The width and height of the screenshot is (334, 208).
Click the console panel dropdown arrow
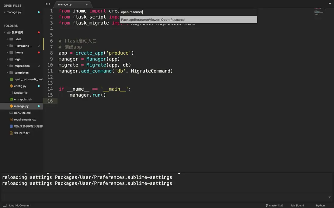point(329,197)
